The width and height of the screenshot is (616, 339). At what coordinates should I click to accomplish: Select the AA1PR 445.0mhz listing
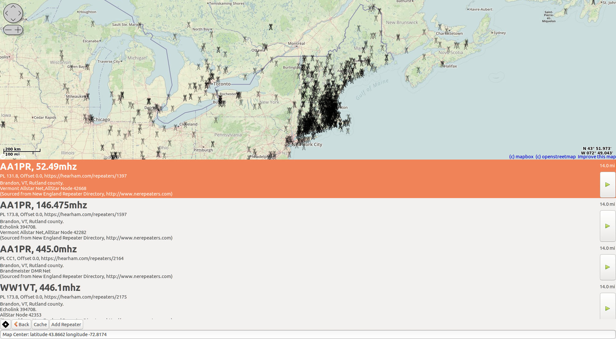(38, 249)
